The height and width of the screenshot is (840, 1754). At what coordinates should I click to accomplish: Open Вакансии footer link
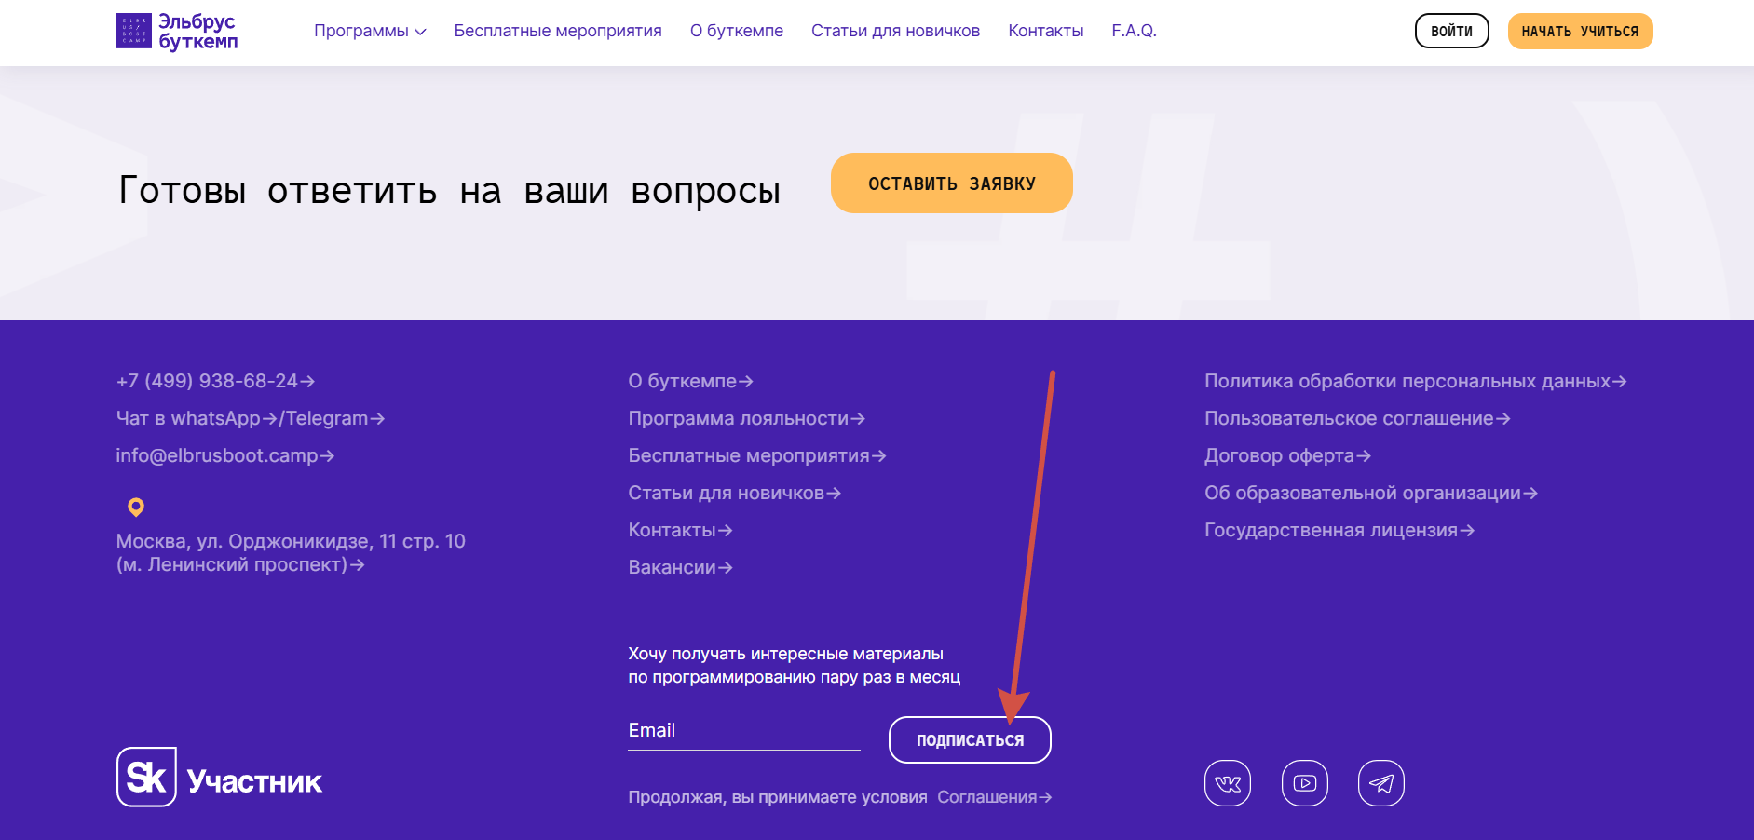coord(680,567)
